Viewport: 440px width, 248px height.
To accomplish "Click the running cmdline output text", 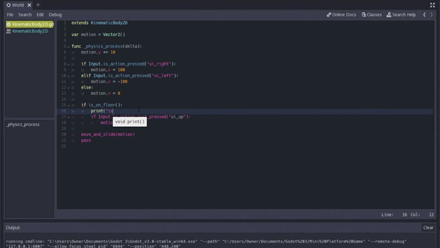I will 206,244.
